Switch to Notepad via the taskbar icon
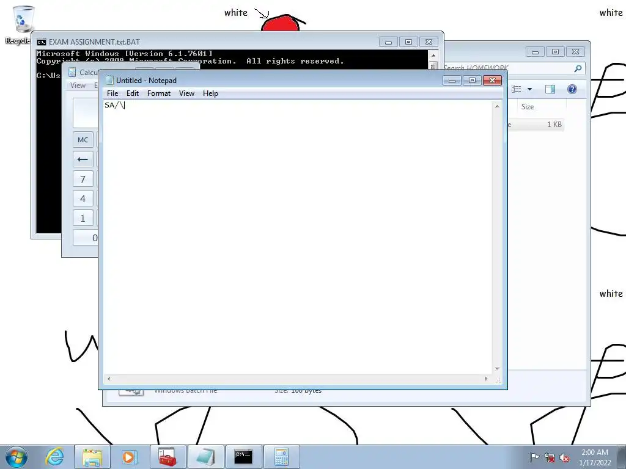This screenshot has height=469, width=626. click(x=205, y=457)
